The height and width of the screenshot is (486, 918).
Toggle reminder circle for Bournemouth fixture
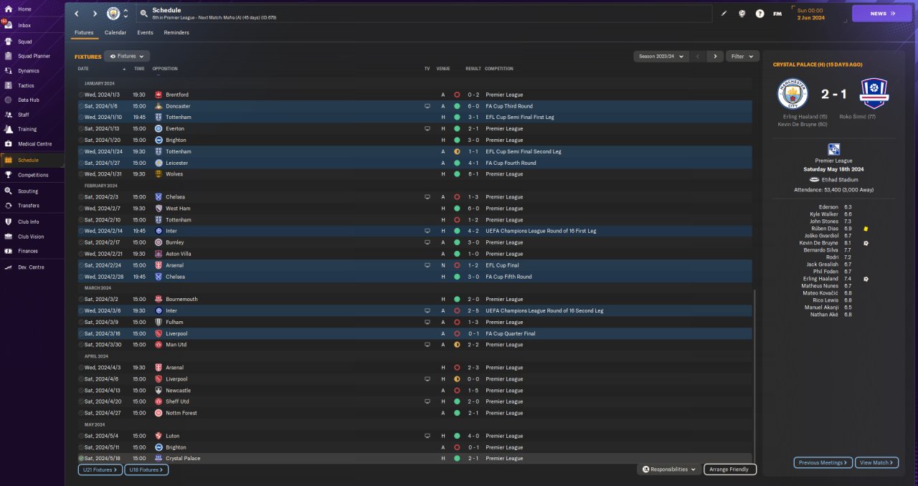(81, 300)
